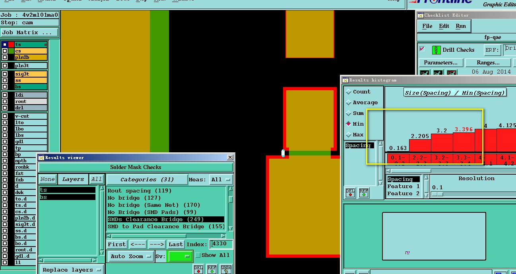Click the window icon of Results histogram title

[345, 80]
